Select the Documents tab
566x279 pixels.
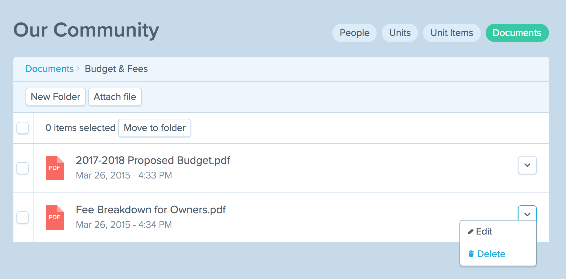click(517, 33)
